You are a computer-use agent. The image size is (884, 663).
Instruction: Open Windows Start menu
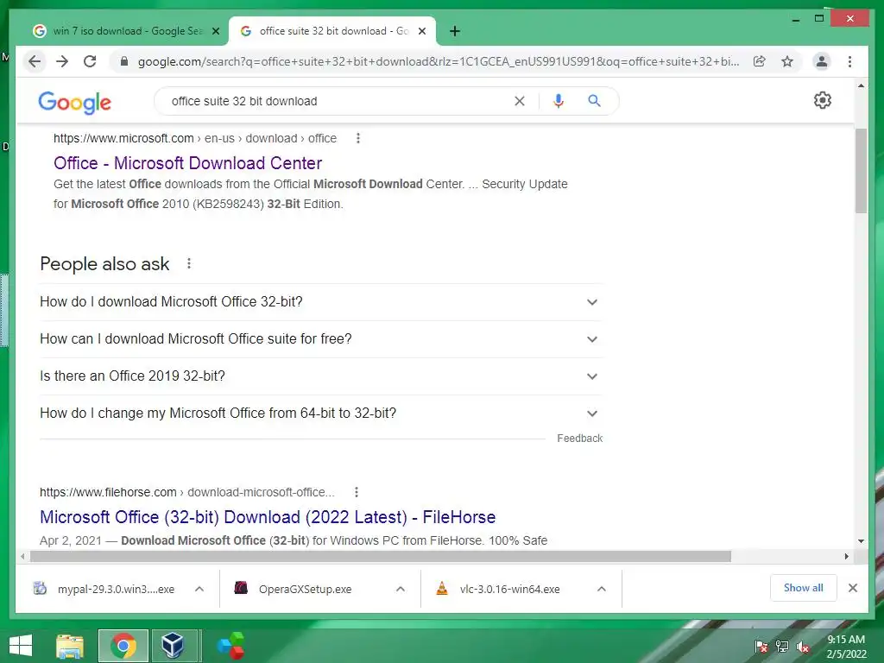pos(21,646)
